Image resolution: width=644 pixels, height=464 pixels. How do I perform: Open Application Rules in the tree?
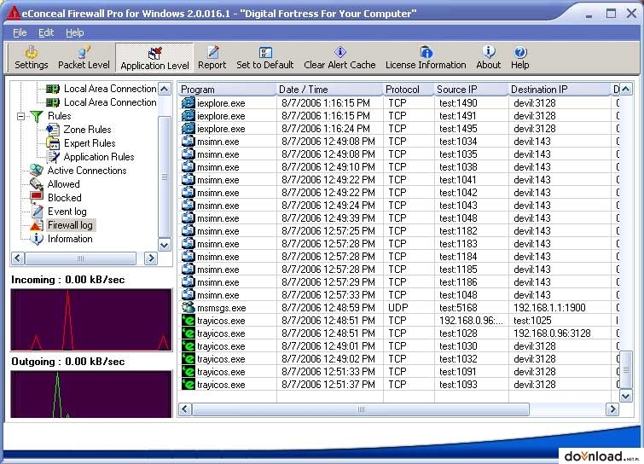(99, 157)
